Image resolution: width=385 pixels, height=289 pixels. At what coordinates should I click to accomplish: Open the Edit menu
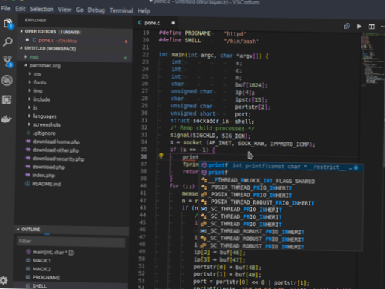pyautogui.click(x=20, y=9)
